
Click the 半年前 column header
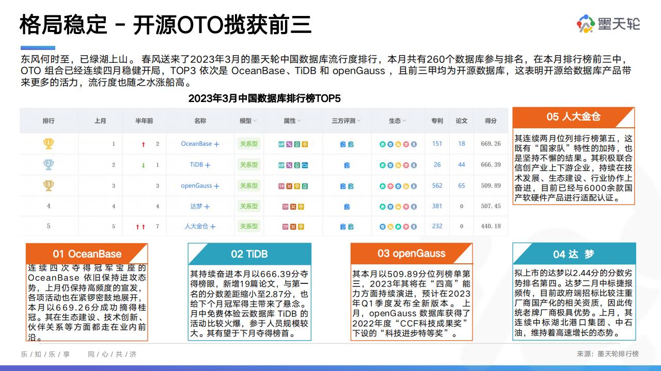144,121
